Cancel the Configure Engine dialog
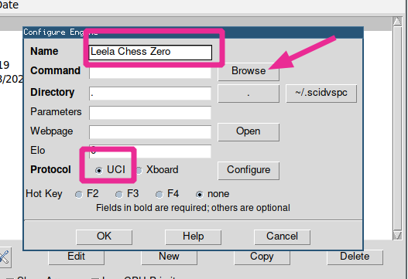The height and width of the screenshot is (279, 408). click(x=282, y=236)
